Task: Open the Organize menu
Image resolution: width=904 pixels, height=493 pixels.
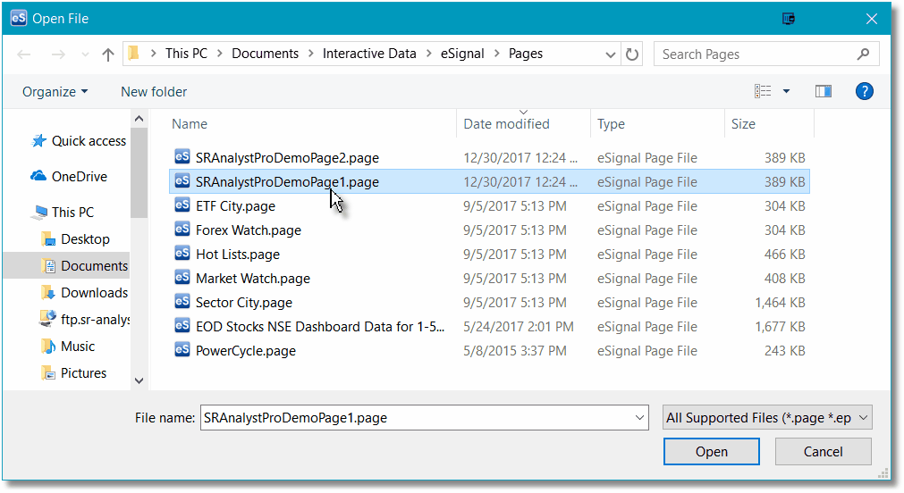Action: (x=55, y=92)
